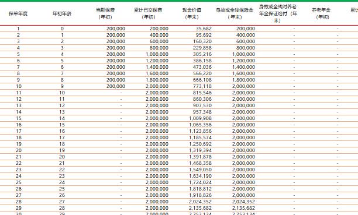Select cumulative premium 1,000,000 in year 5

pos(157,54)
